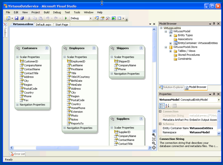
Task: Switch to the Start Page tab
Action: (x=62, y=25)
